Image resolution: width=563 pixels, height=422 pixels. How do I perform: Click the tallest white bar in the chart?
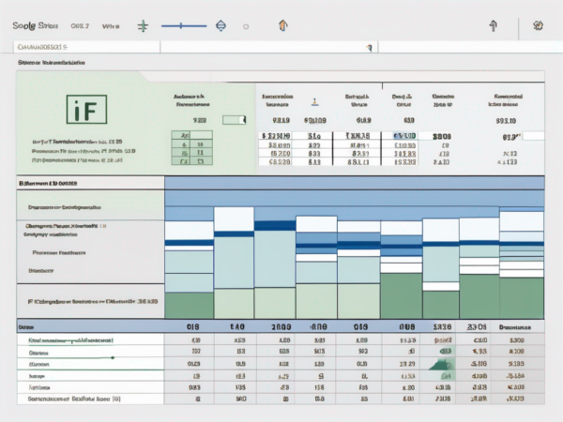[234, 219]
